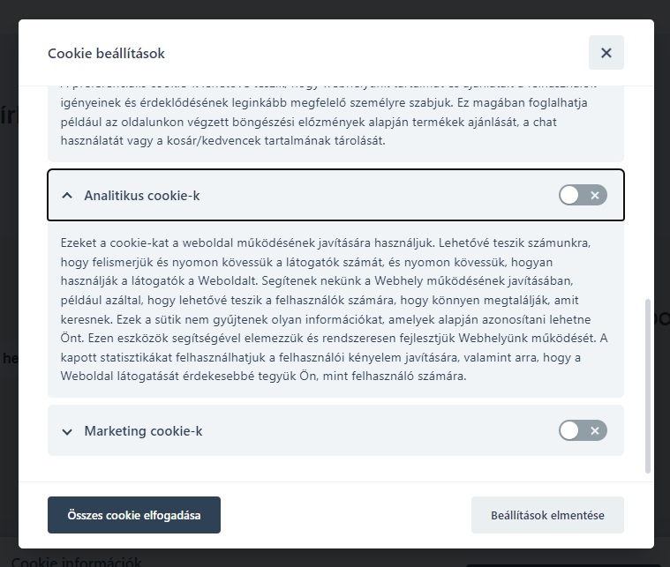Screen dimensions: 670x567
Task: Click Összes cookie elfogadása button
Action: [134, 515]
